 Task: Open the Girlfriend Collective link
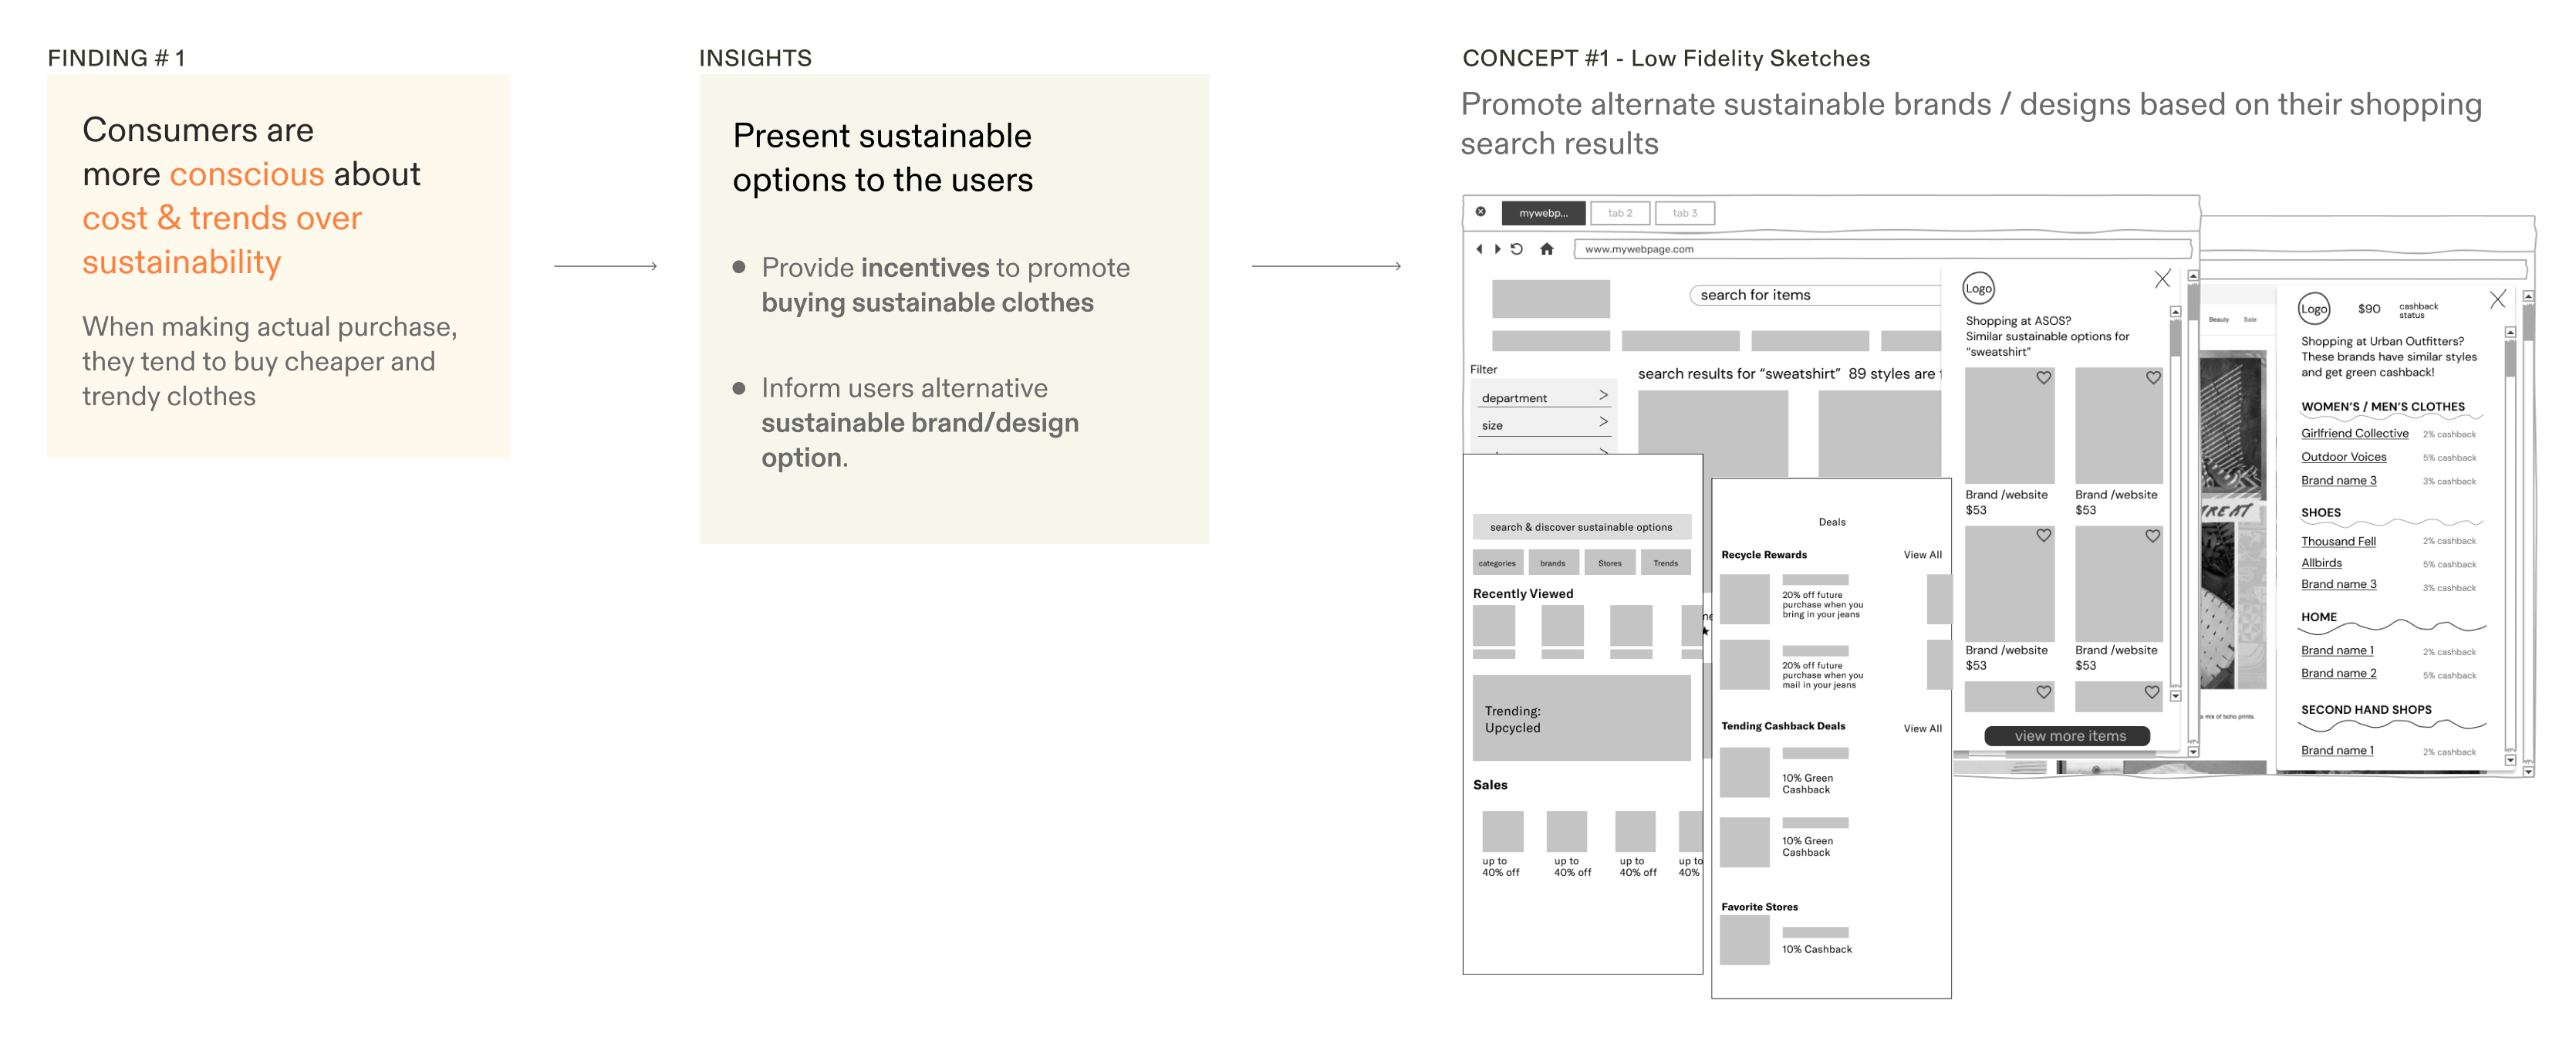[x=2354, y=433]
